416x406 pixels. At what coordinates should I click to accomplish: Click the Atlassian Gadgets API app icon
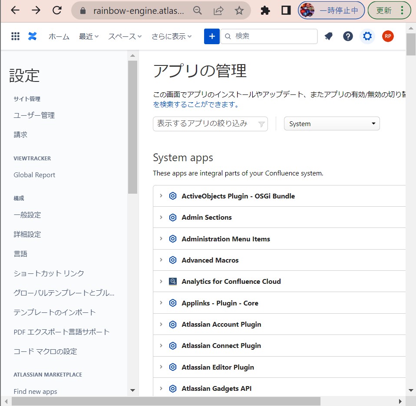[173, 389]
